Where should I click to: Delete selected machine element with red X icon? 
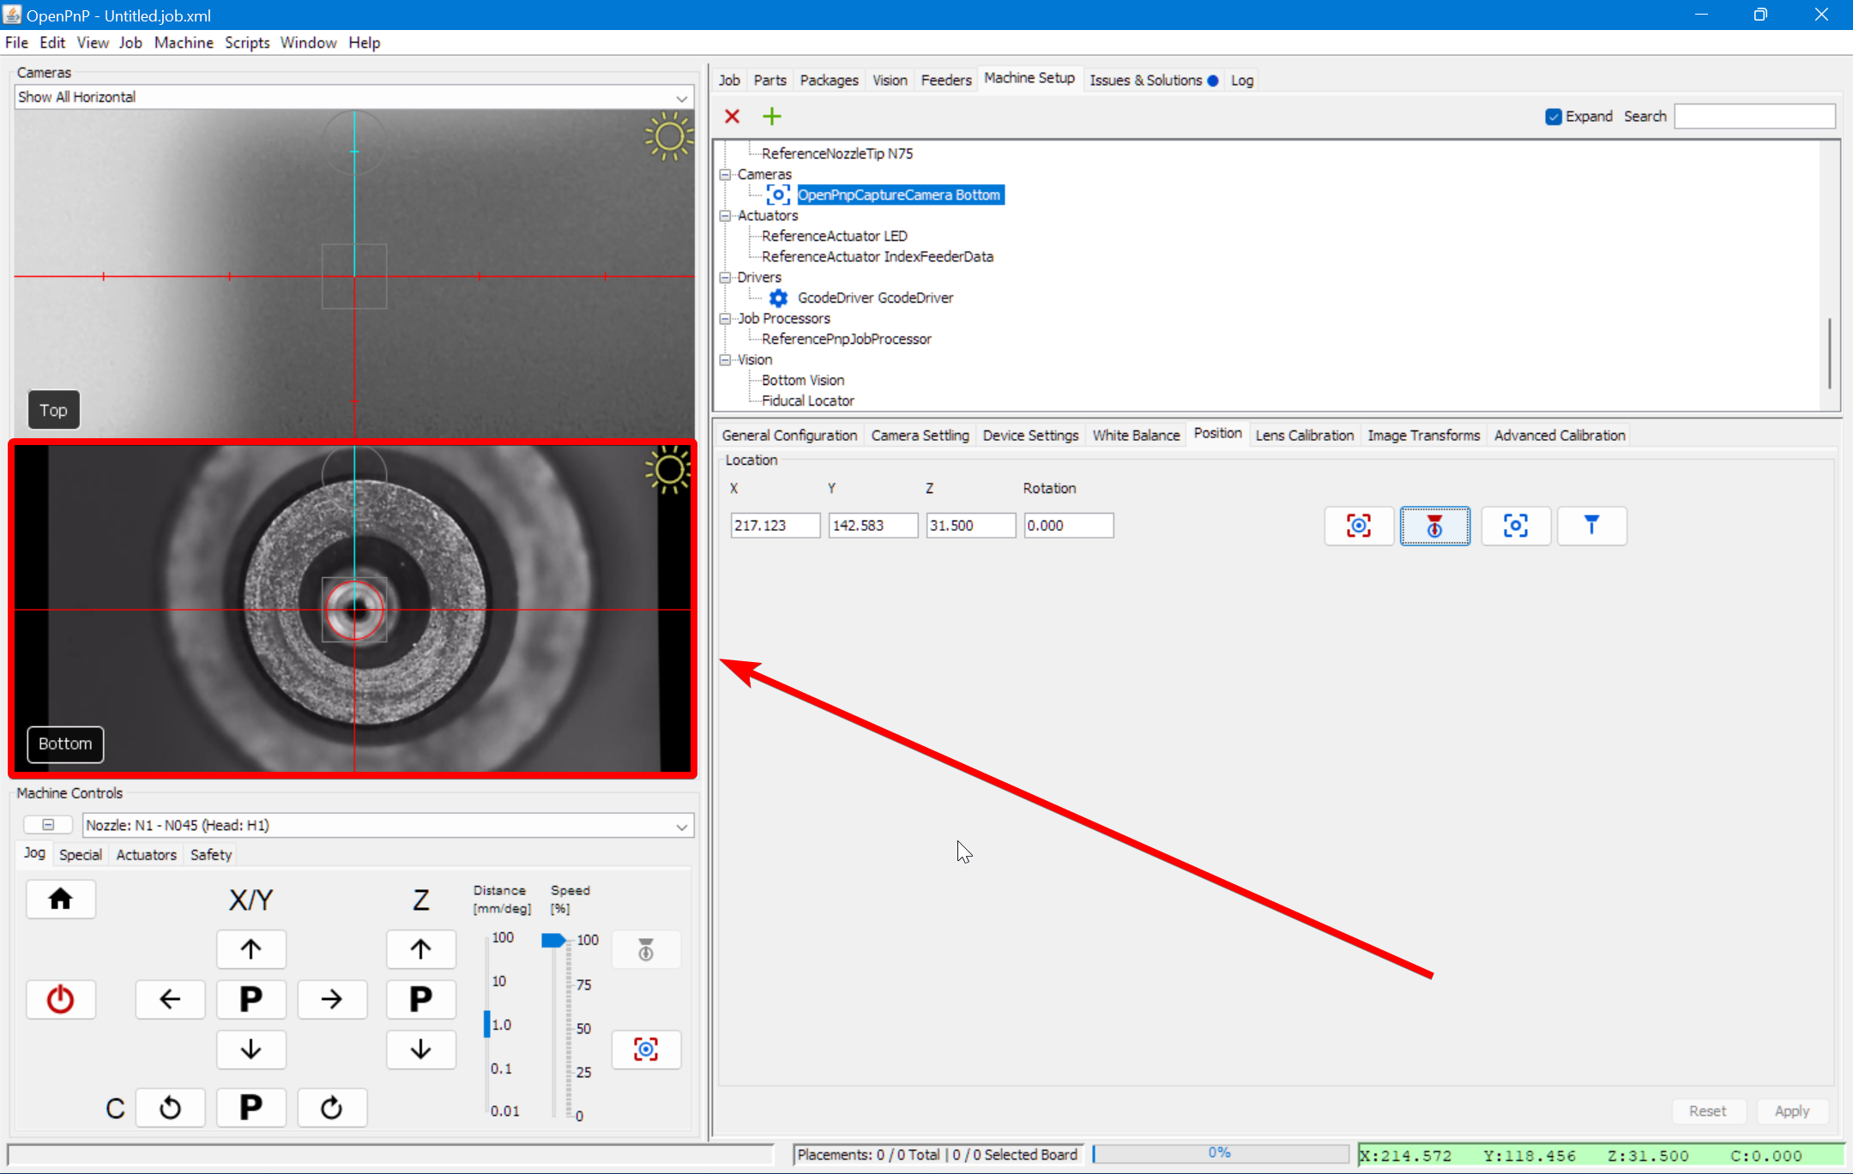[732, 116]
